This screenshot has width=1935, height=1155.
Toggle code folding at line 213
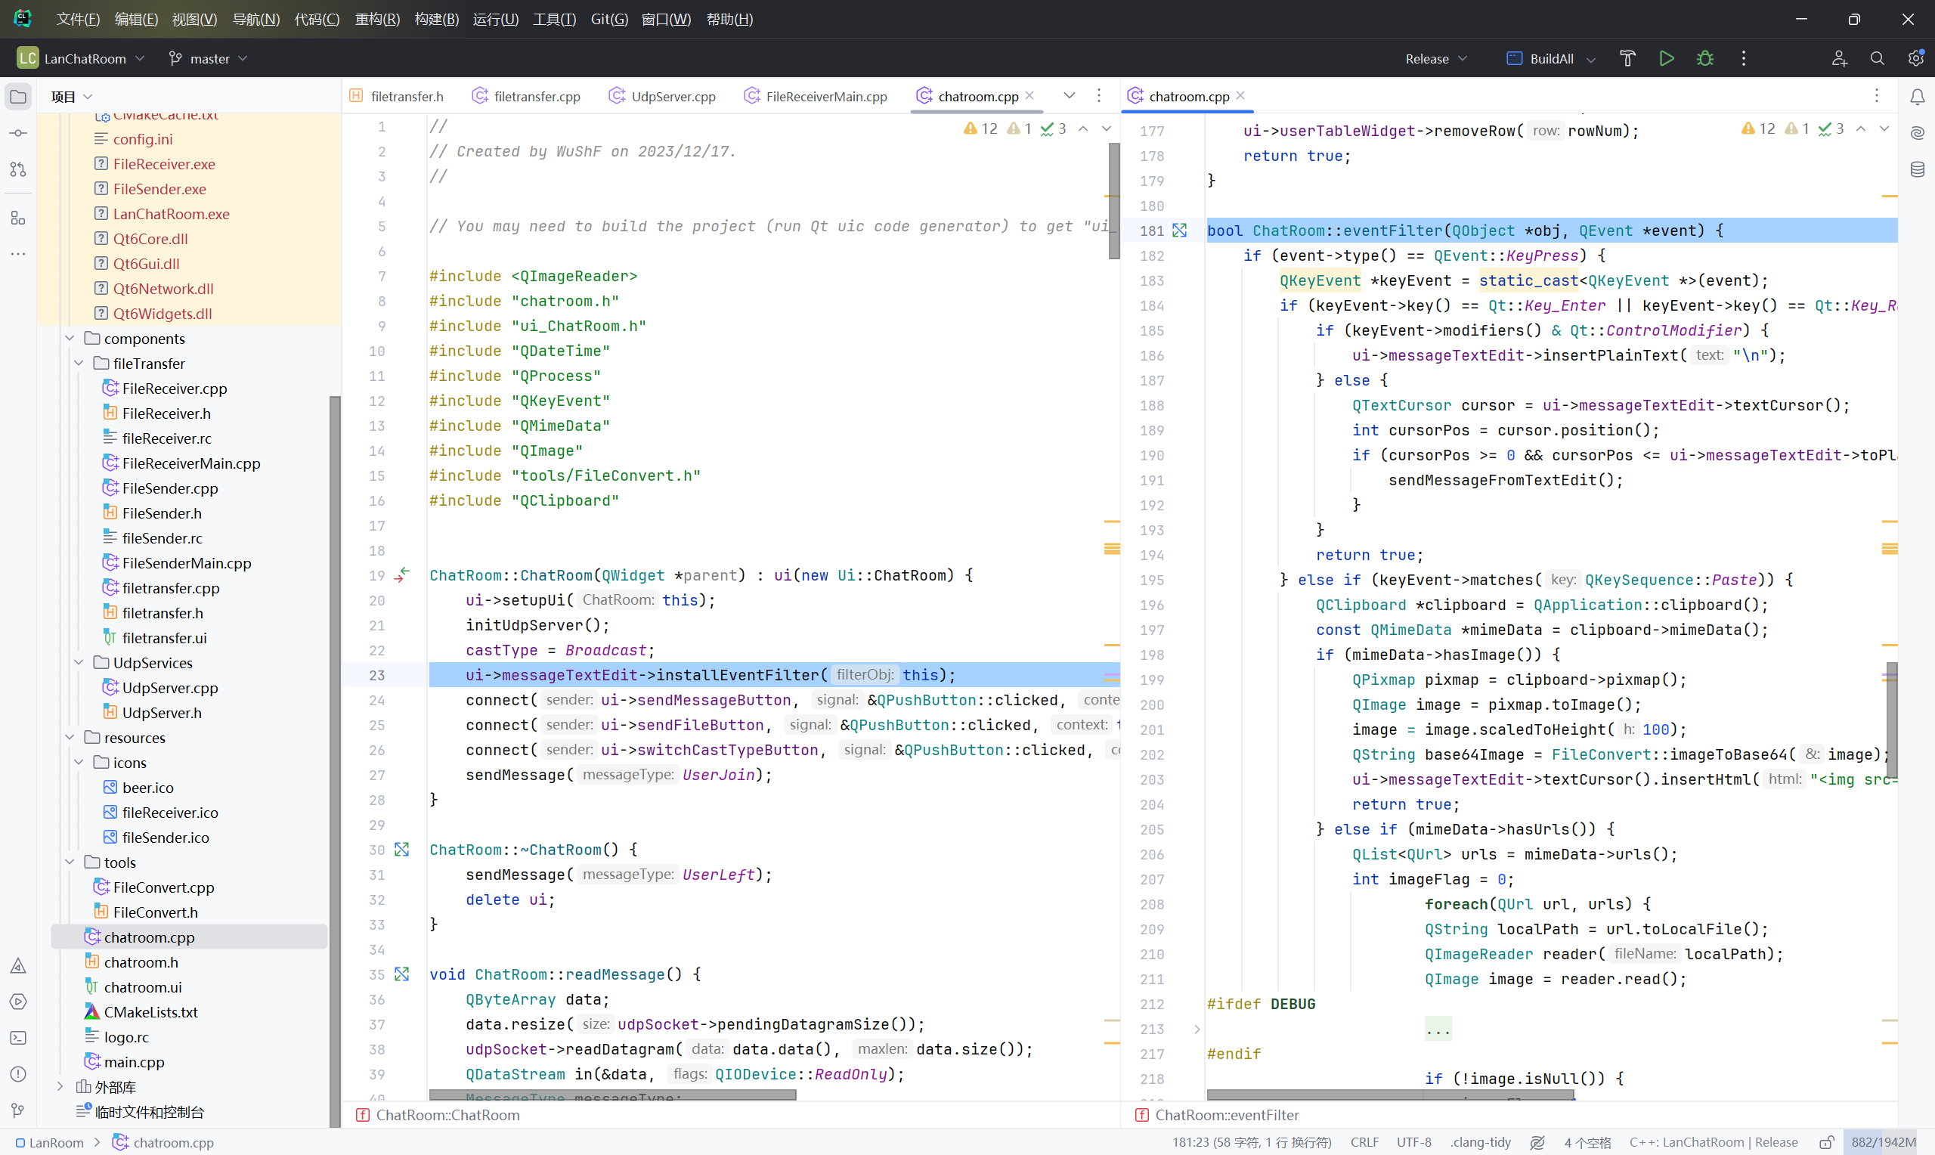[x=1197, y=1029]
